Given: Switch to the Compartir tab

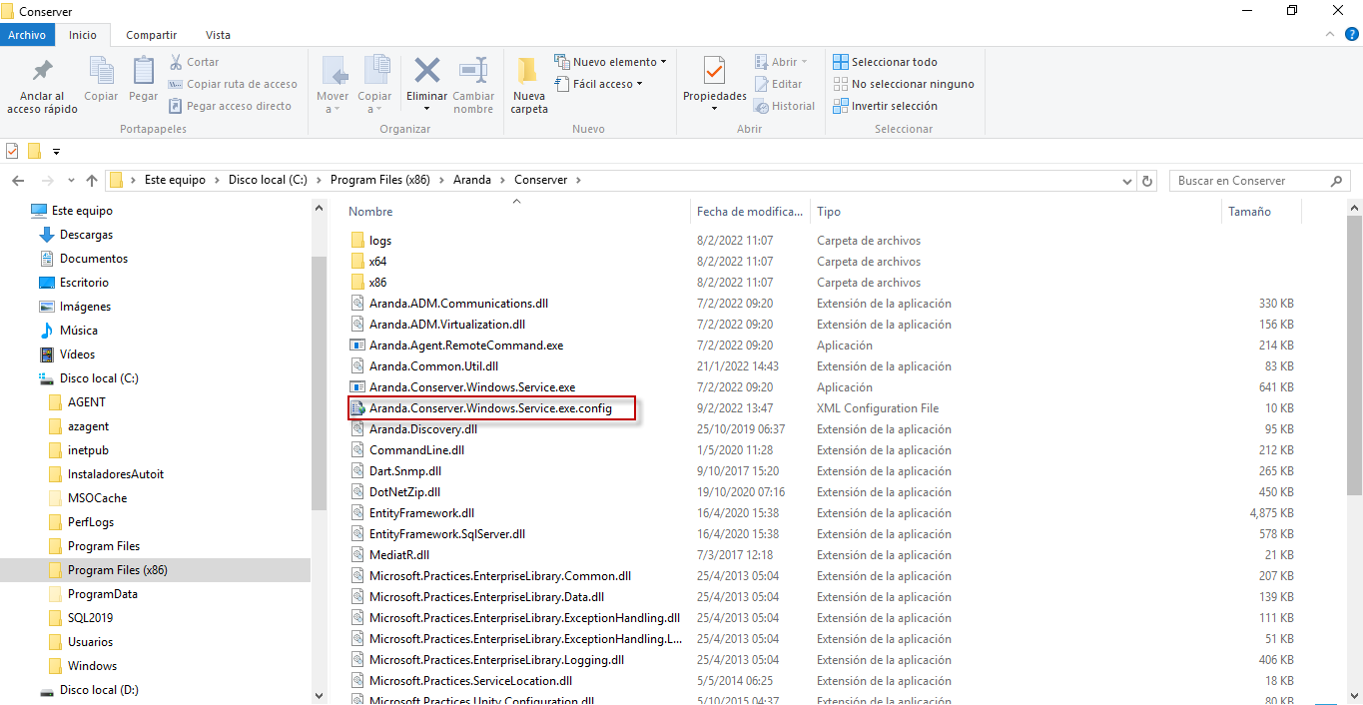Looking at the screenshot, I should click(151, 35).
